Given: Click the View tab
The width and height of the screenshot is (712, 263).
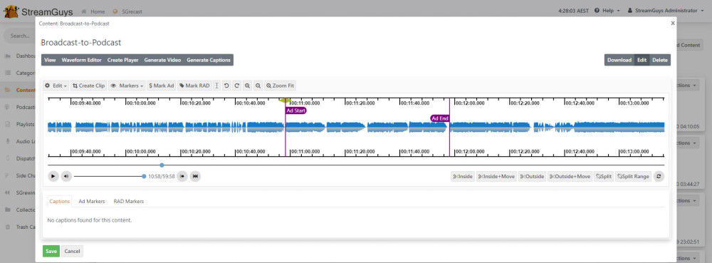Looking at the screenshot, I should point(50,60).
